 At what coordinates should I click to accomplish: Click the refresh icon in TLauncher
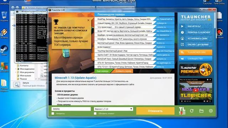[x=192, y=111]
